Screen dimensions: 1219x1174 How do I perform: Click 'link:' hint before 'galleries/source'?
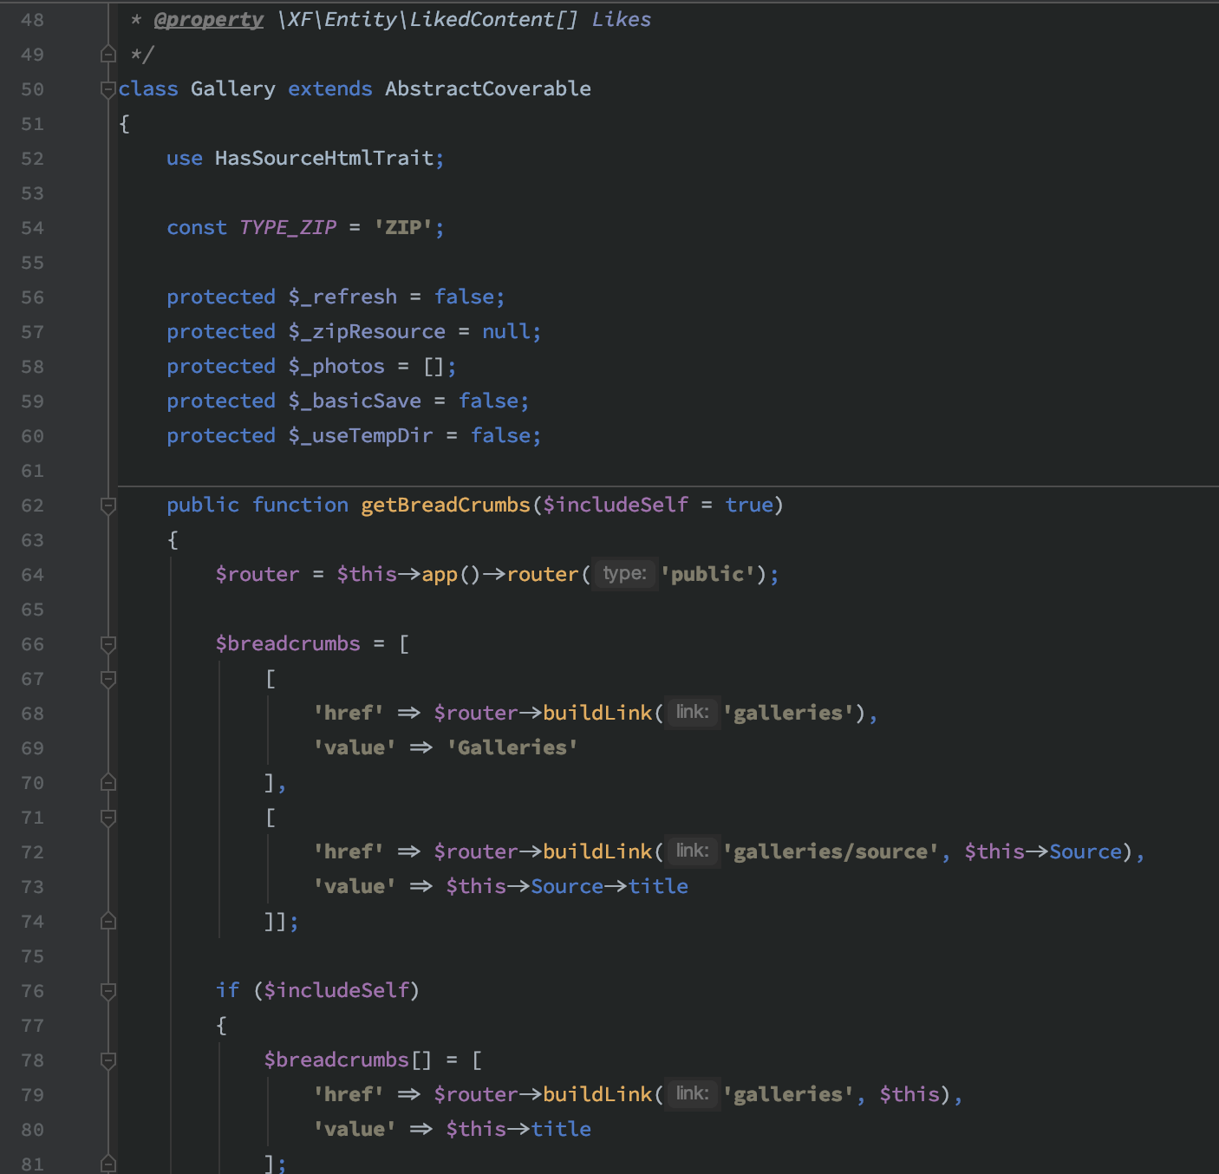coord(692,851)
